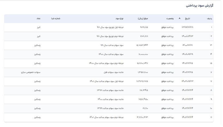Click the sort arrow beside the تاریخ header
223x127 pixels.
click(x=180, y=18)
